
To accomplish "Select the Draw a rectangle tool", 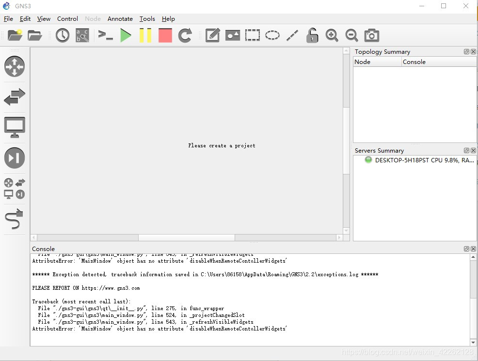I will point(253,35).
